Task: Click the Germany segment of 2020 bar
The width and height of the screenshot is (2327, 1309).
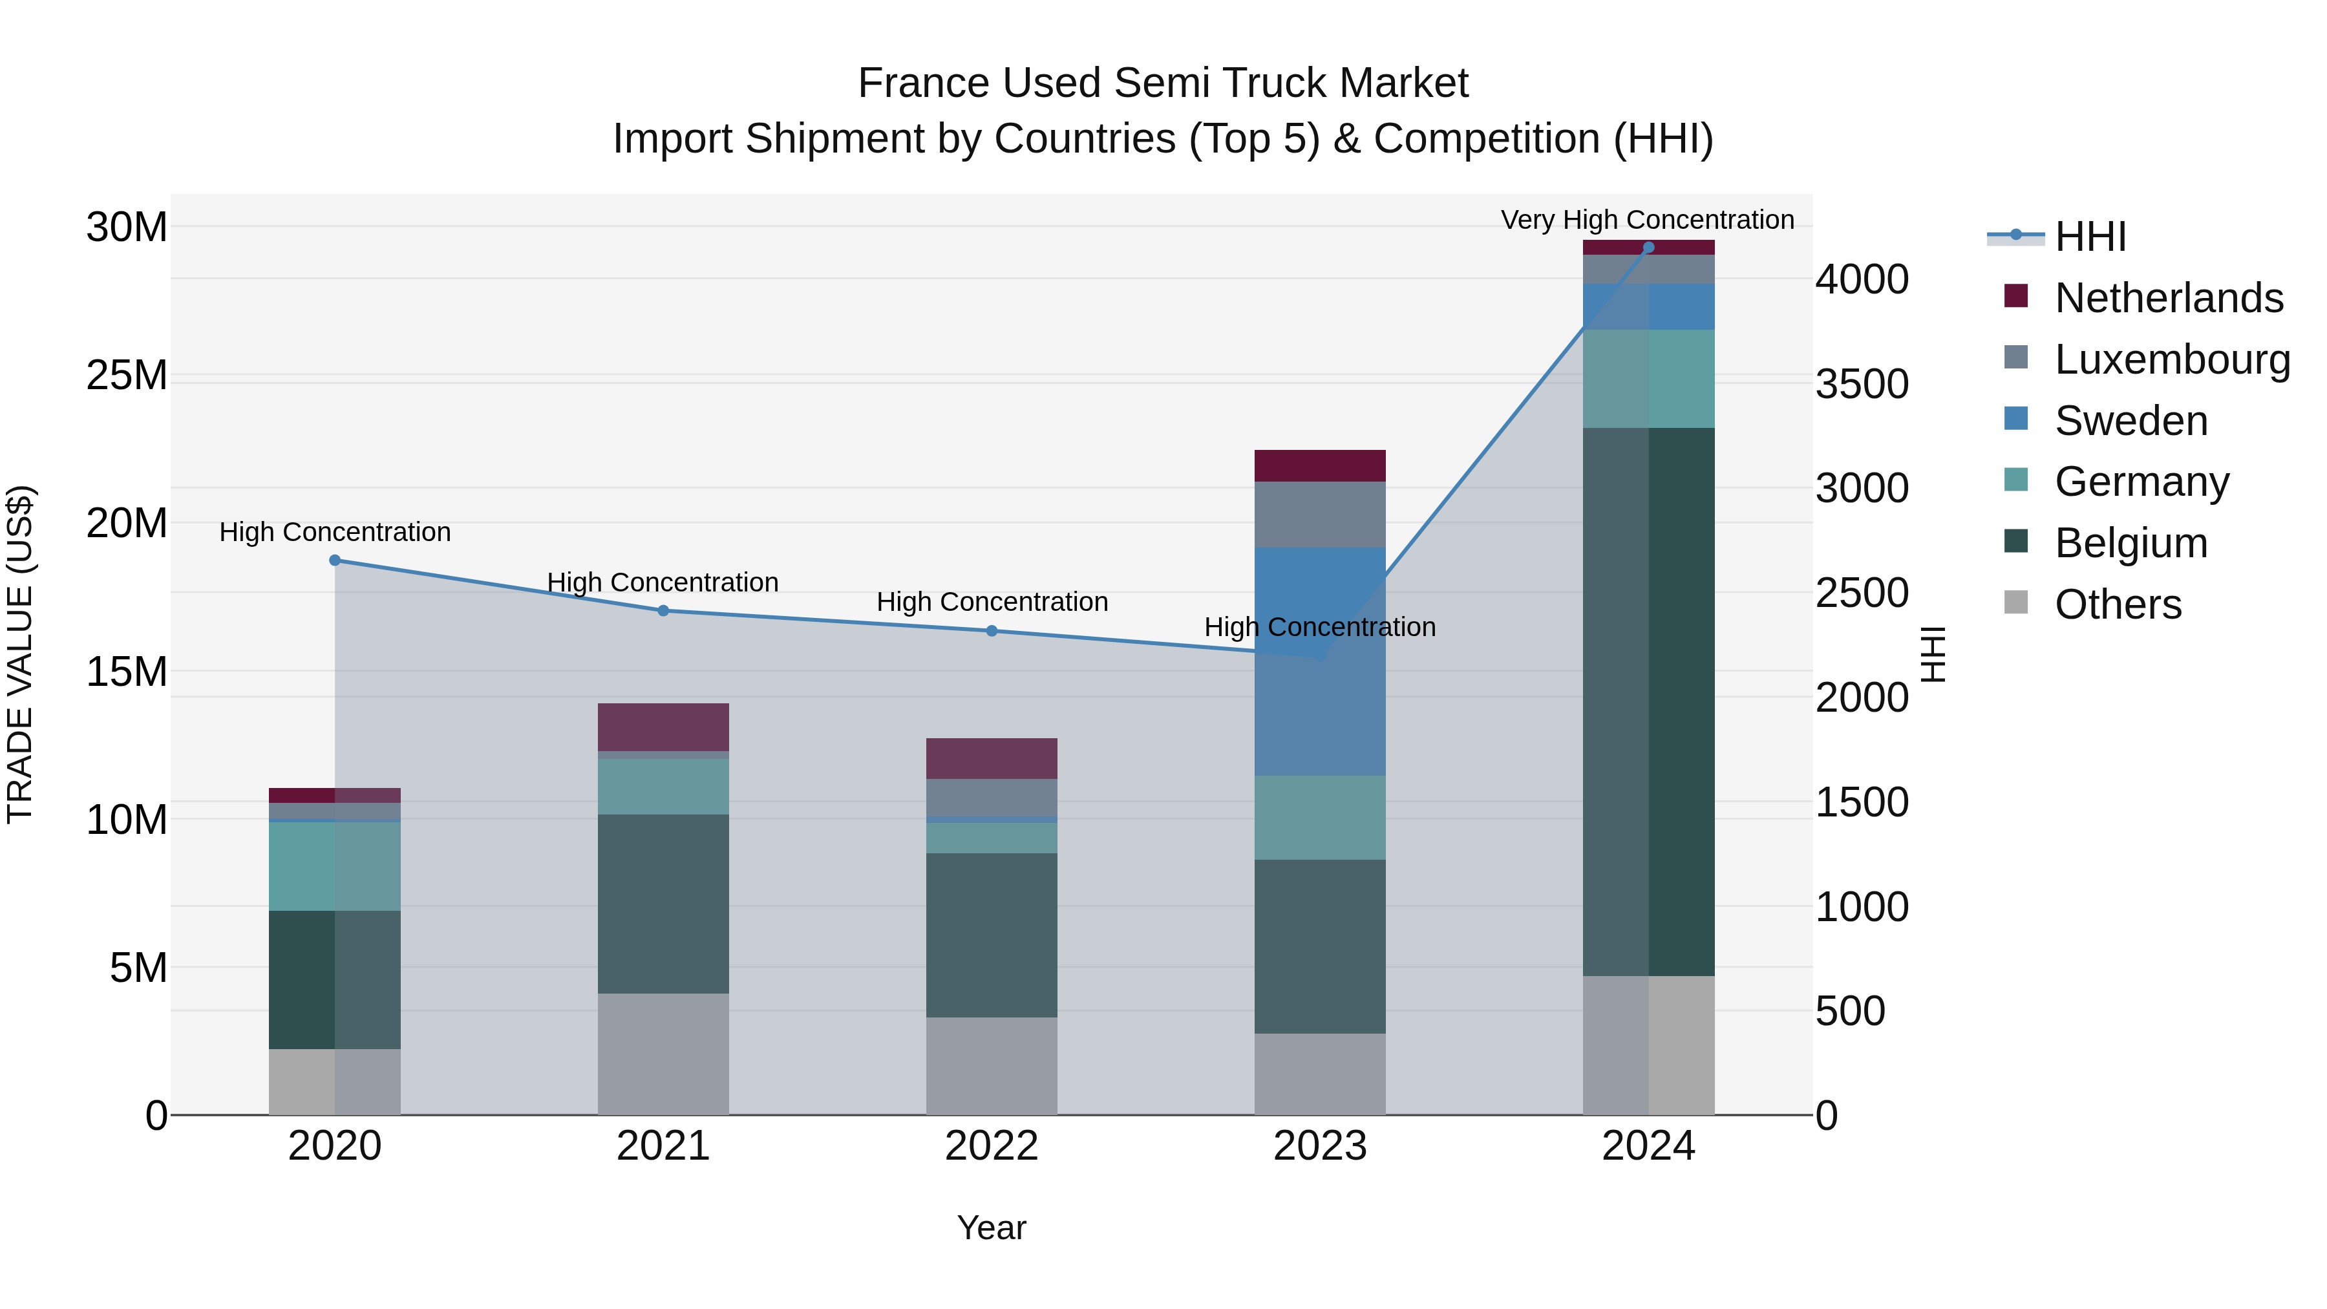Action: pos(335,866)
